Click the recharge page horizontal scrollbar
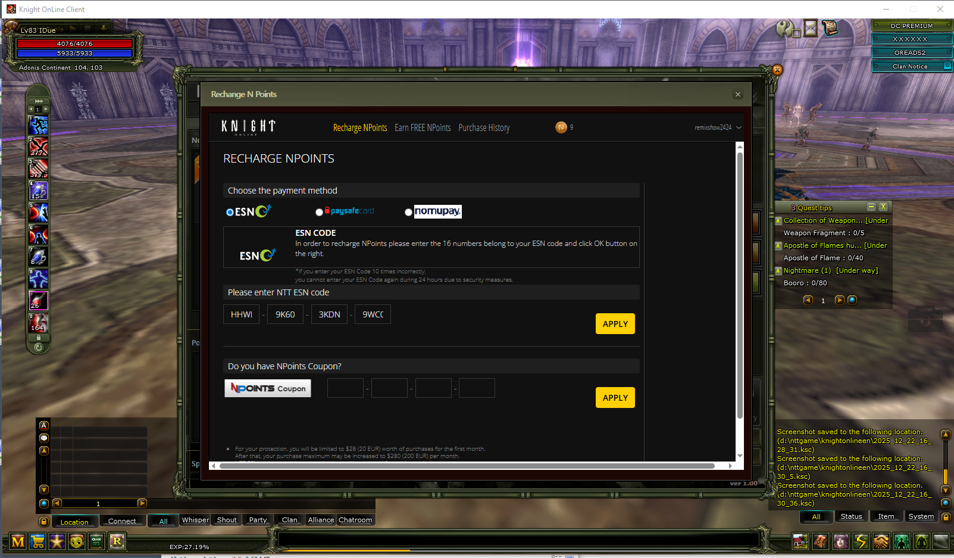 pos(467,466)
